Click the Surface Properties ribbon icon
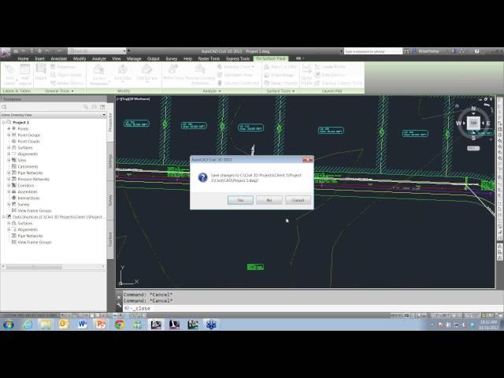Screen dimensions: 504x378 coord(99,75)
